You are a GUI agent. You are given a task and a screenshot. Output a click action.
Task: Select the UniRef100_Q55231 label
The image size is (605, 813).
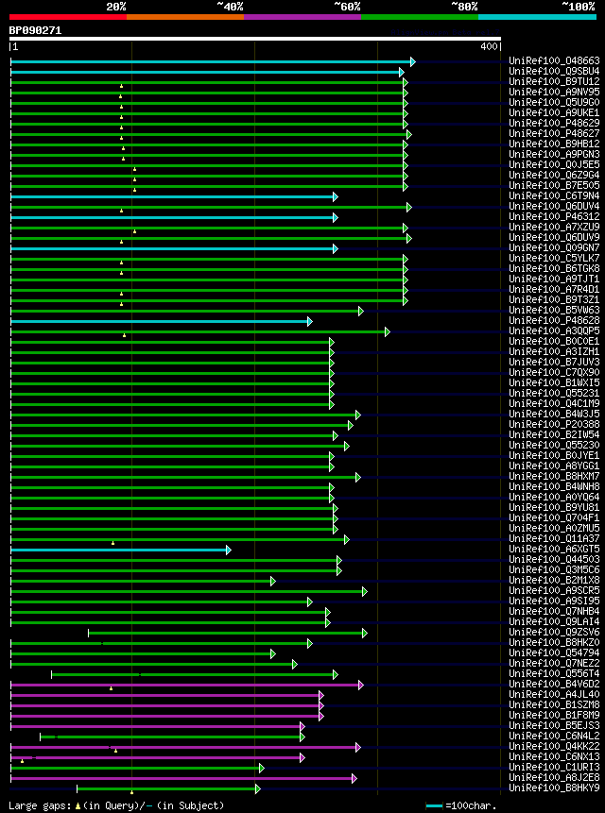click(554, 393)
